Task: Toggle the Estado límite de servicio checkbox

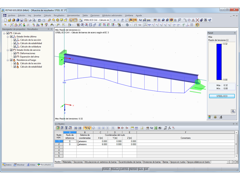Action: pos(11,50)
